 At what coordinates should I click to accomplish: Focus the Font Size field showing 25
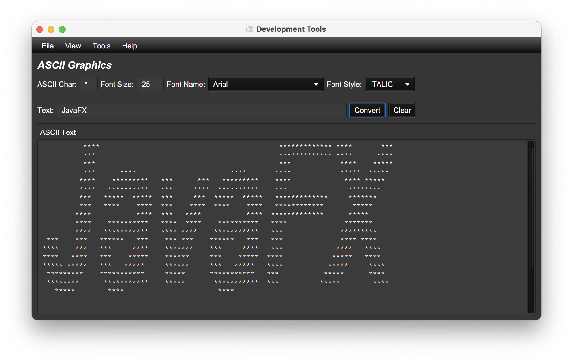tap(150, 84)
